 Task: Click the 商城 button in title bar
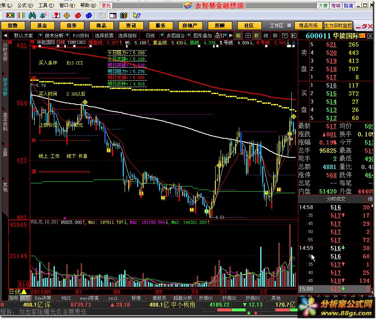pos(336,5)
